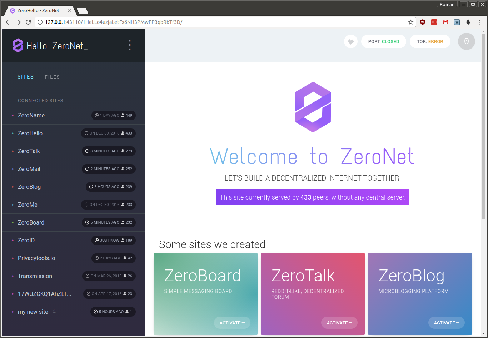Viewport: 488px width, 338px height.
Task: Switch to the FILES tab
Action: tap(52, 77)
